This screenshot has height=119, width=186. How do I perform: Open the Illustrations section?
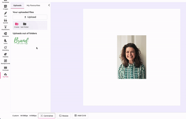click(6, 28)
